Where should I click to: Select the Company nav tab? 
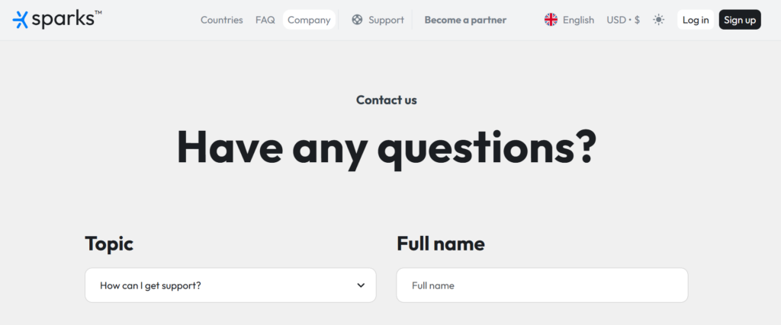[x=309, y=20]
